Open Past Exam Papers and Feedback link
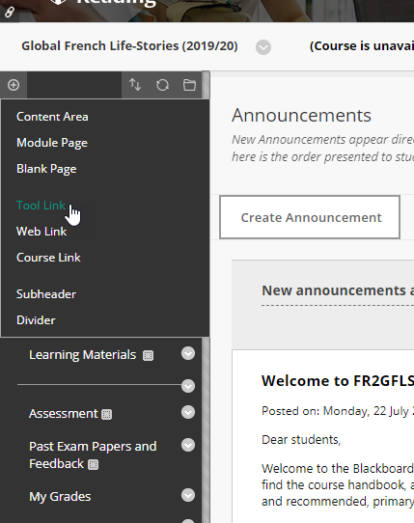This screenshot has height=523, width=414. tap(93, 454)
